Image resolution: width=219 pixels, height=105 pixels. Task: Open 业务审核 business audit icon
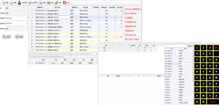coord(19,2)
